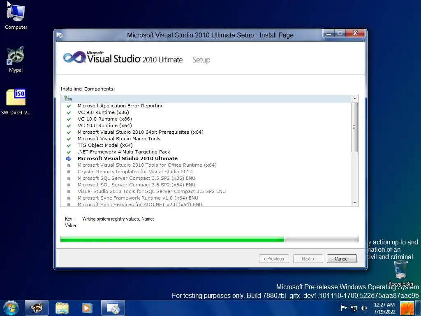Screen dimensions: 421x316
Task: Click the orange flower tile at the end of the taskbar
Action: (407, 308)
